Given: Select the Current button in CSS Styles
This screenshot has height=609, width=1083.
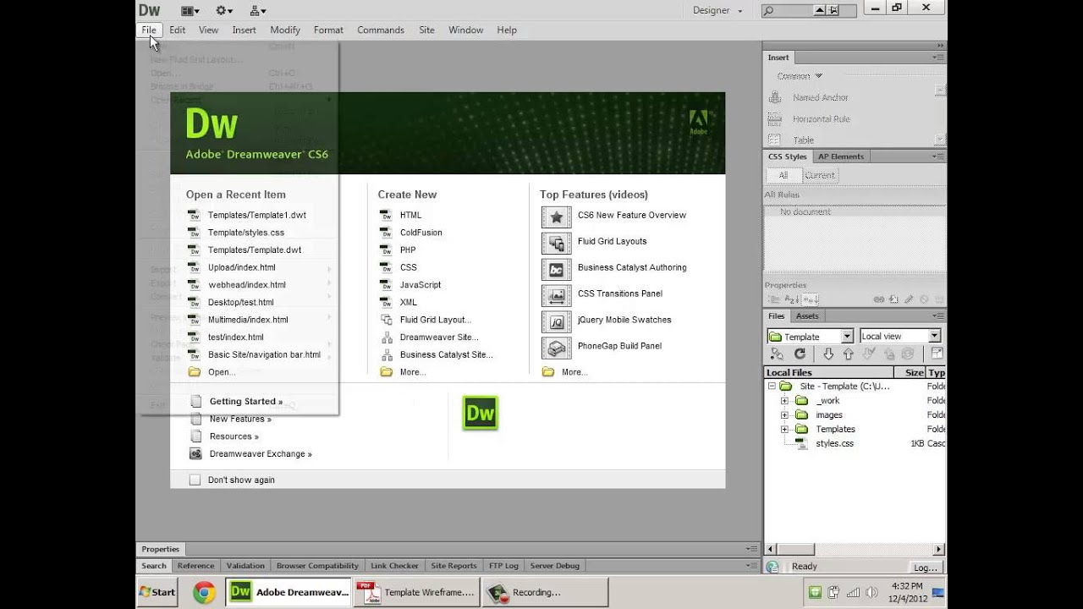Looking at the screenshot, I should [819, 175].
